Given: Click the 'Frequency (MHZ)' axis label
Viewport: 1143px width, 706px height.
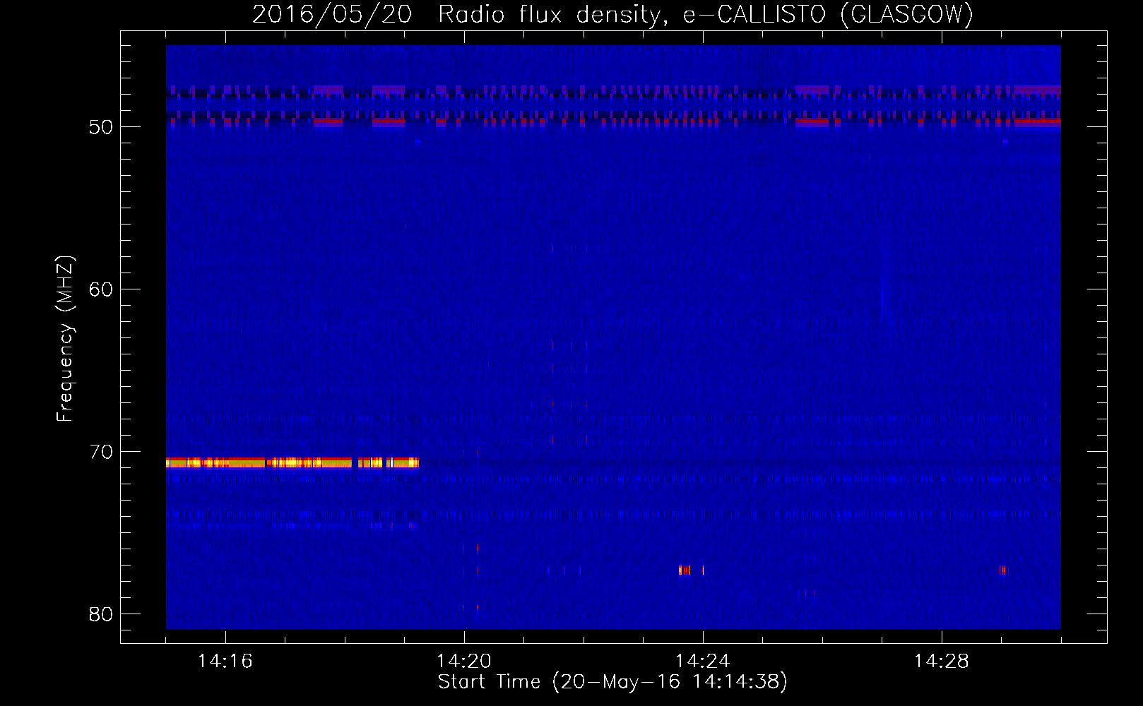Looking at the screenshot, I should [x=65, y=339].
